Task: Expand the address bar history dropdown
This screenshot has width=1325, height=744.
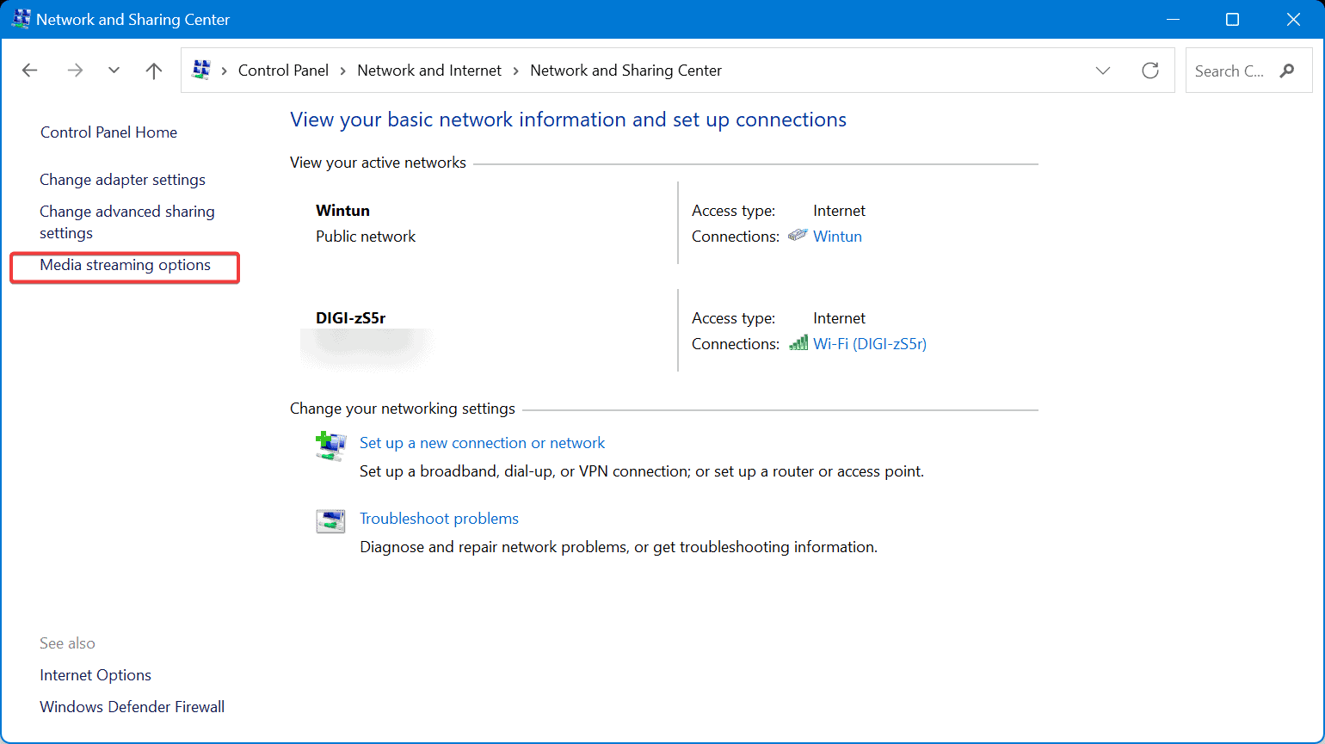Action: 1103,71
